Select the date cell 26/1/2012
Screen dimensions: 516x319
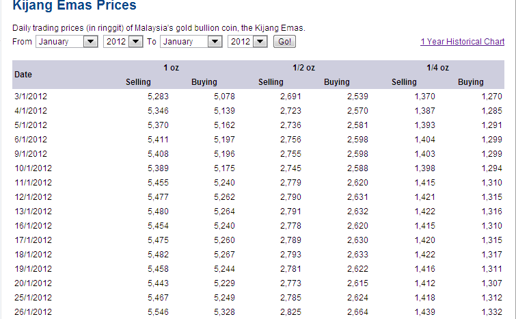pyautogui.click(x=33, y=312)
